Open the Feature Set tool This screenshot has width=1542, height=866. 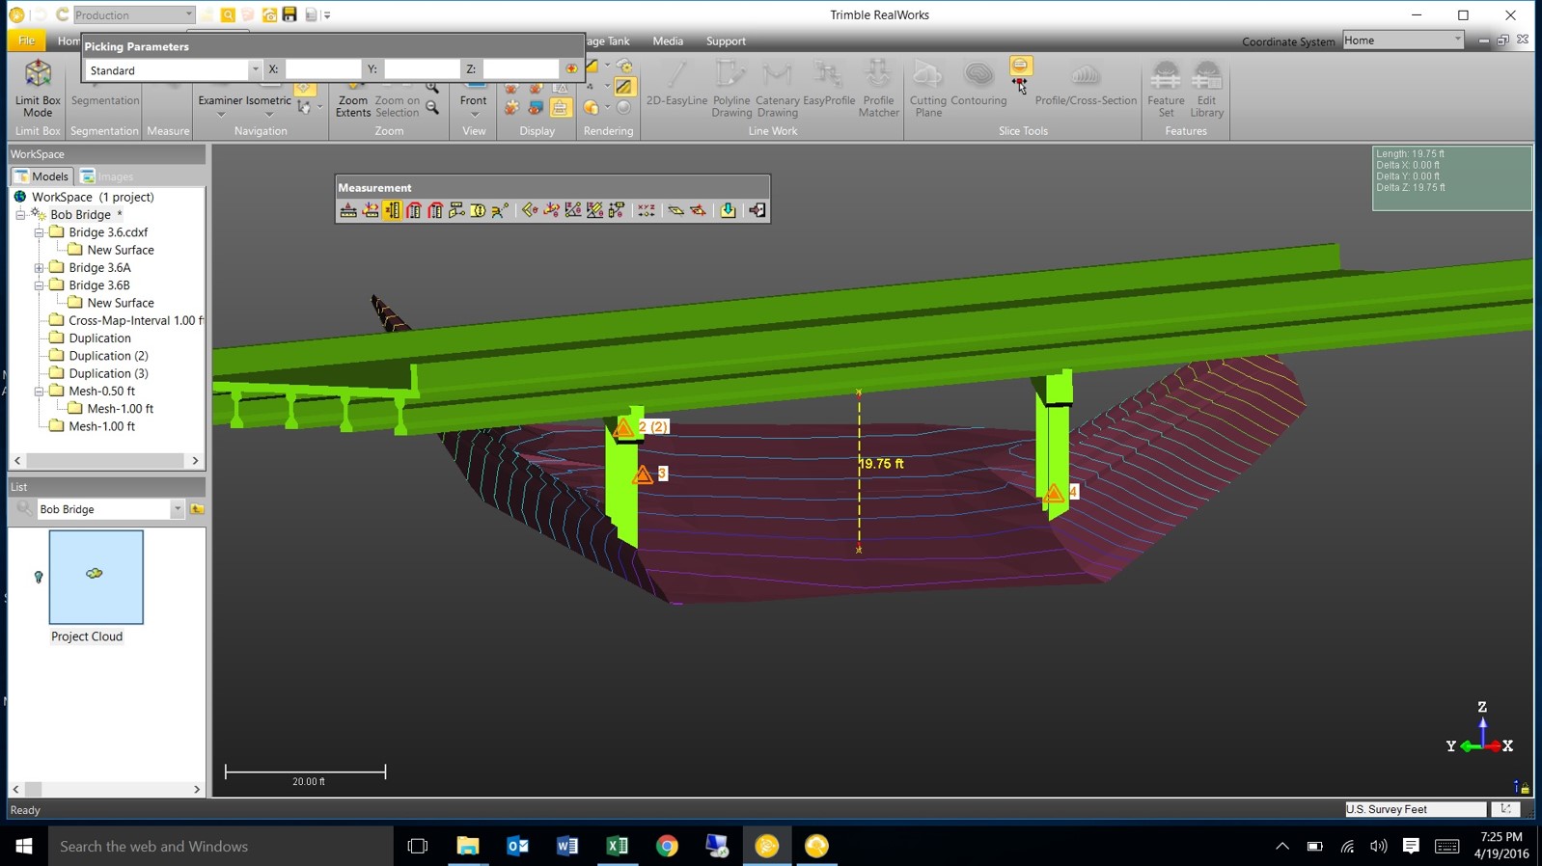coord(1166,89)
